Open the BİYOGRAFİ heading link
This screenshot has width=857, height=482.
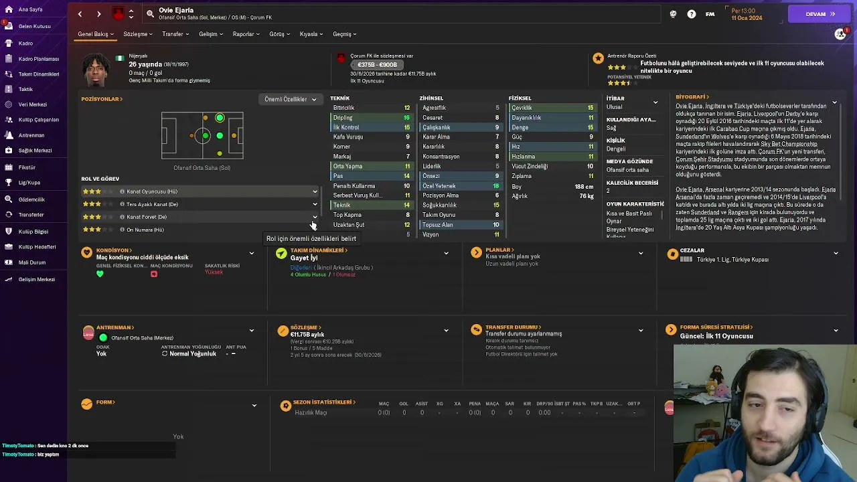[x=692, y=97]
